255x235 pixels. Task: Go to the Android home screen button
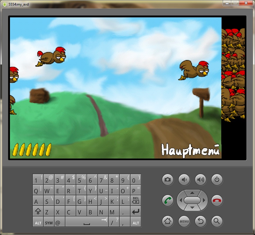point(168,221)
